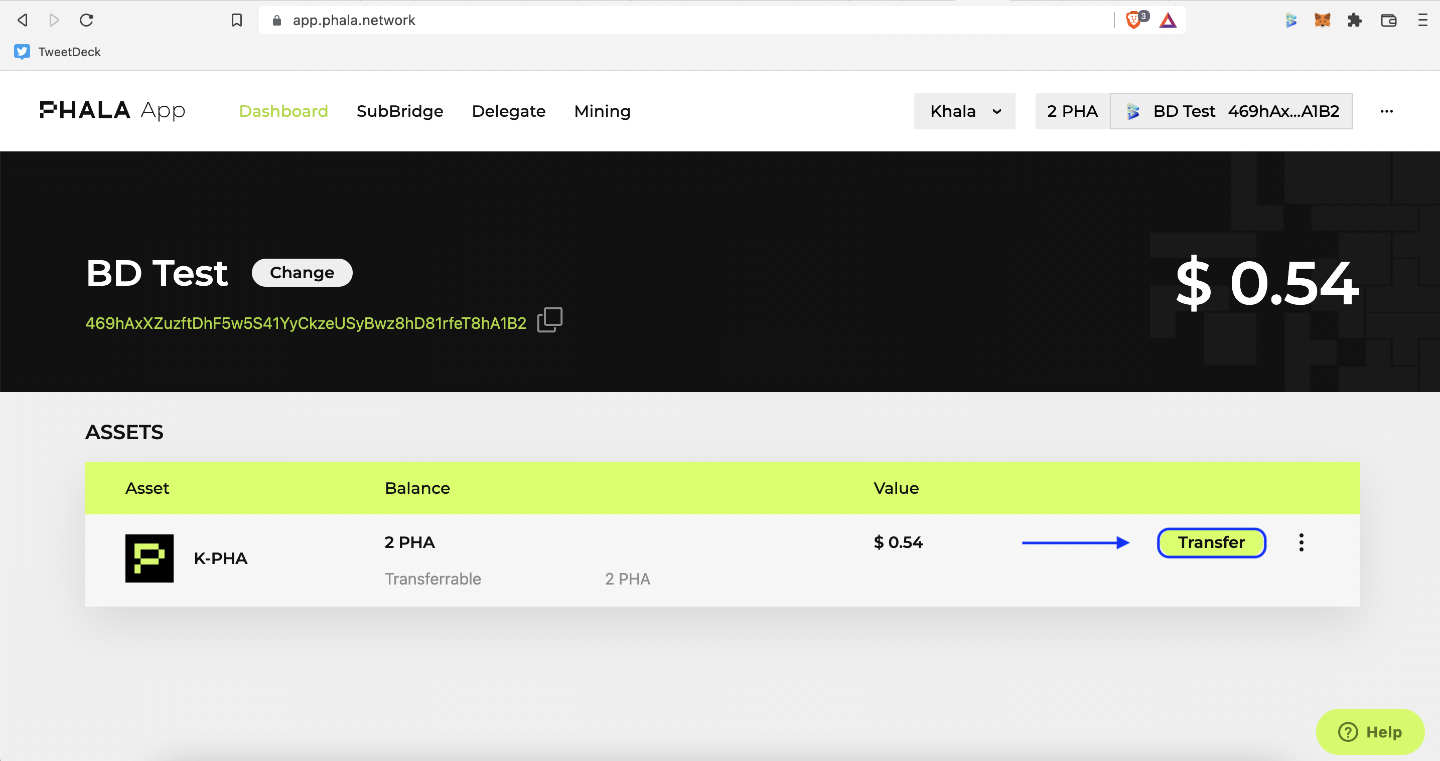1440x761 pixels.
Task: Expand the Khala network dropdown
Action: [965, 111]
